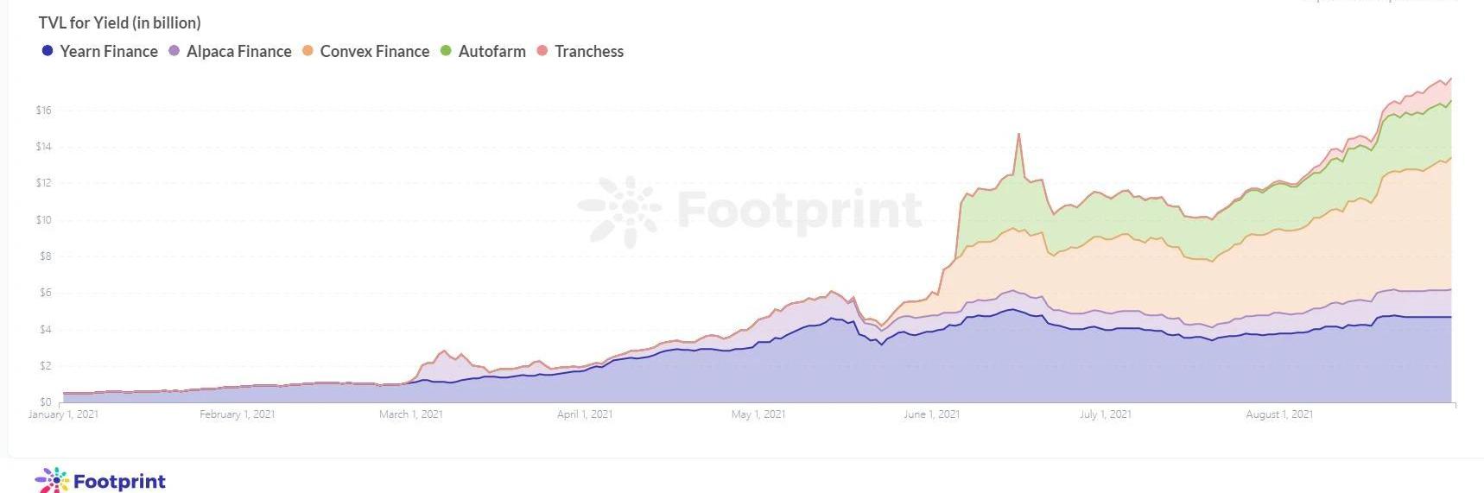
Task: Click the Footprint watermark flower icon
Action: 620,211
